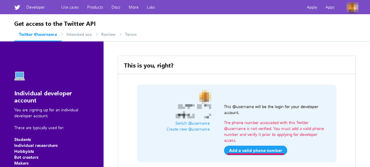Click the Twitter bird logo
370x167 pixels.
(17, 7)
